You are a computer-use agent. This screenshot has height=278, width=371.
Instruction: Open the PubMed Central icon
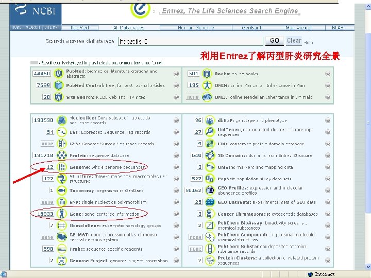(58, 85)
